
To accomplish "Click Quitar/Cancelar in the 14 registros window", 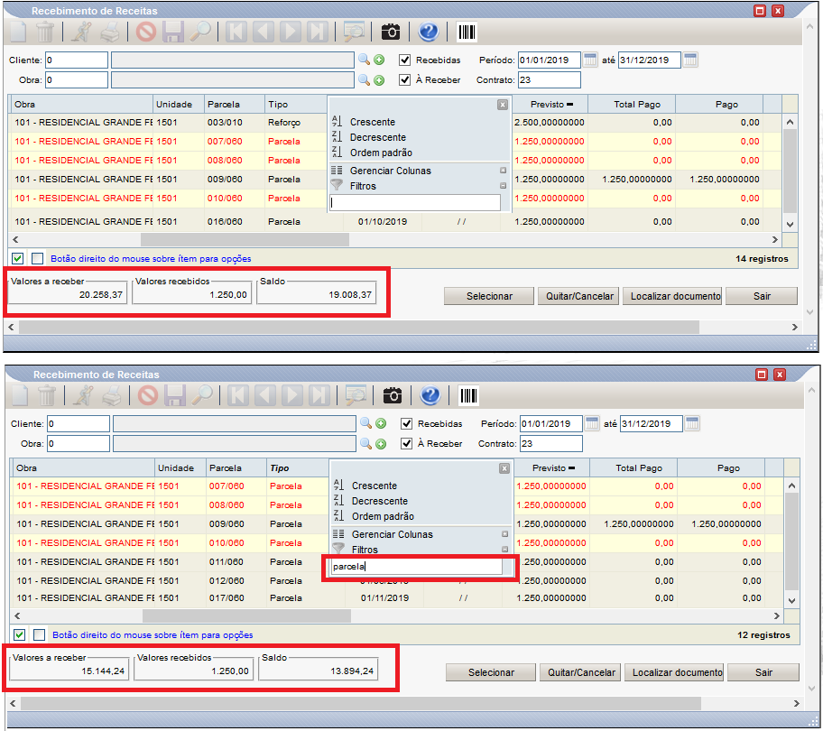I will 579,296.
